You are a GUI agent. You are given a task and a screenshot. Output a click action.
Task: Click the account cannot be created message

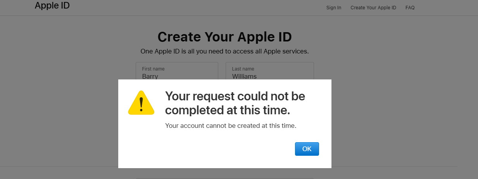point(231,126)
